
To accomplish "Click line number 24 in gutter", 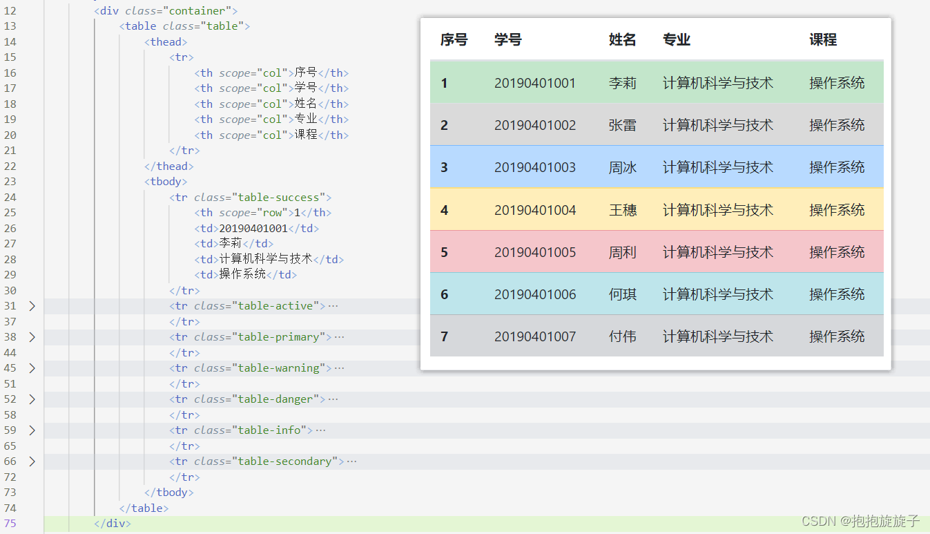I will [10, 198].
